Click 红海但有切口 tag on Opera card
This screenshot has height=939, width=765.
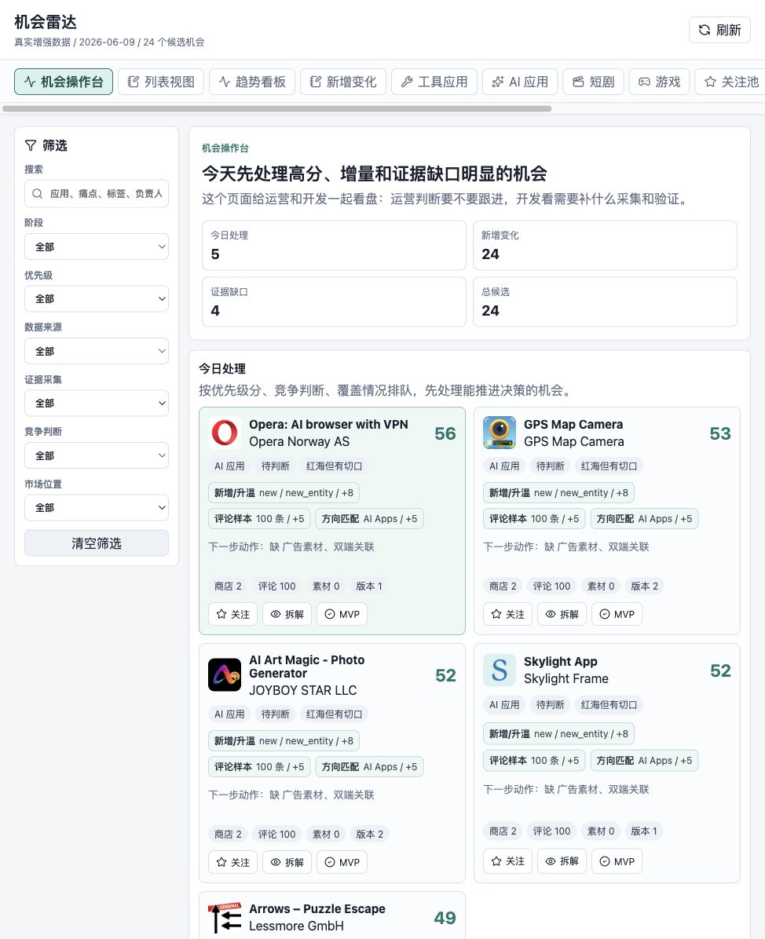pos(335,466)
